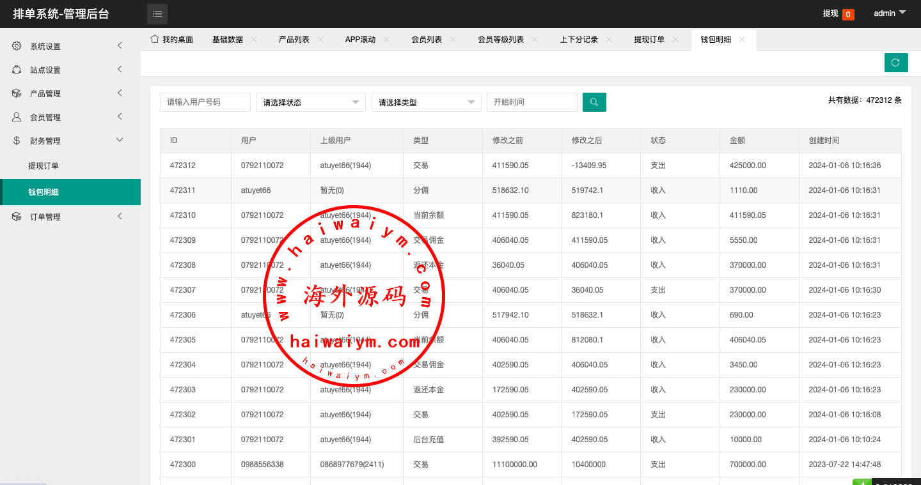Click the green refresh icon button
Viewport: 921px width, 485px height.
point(895,63)
